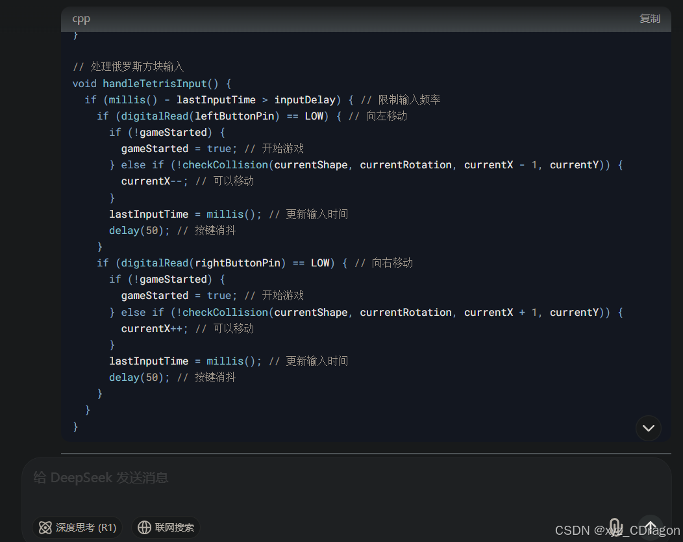Click the comment 向右移动

[x=384, y=263]
